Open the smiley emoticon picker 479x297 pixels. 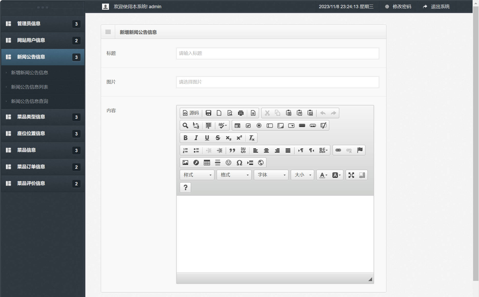pyautogui.click(x=228, y=163)
